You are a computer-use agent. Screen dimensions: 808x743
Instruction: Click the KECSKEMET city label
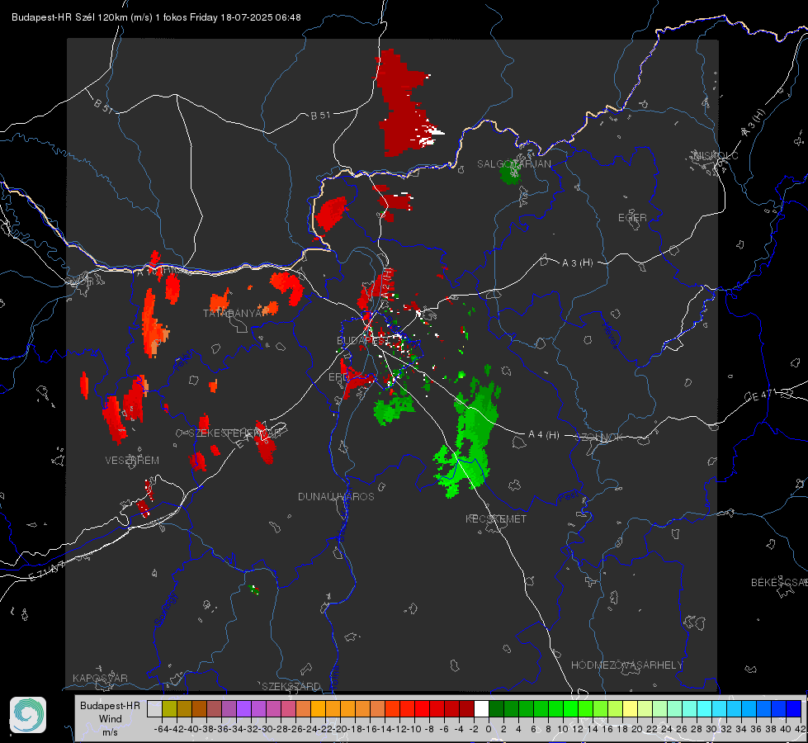pos(496,518)
